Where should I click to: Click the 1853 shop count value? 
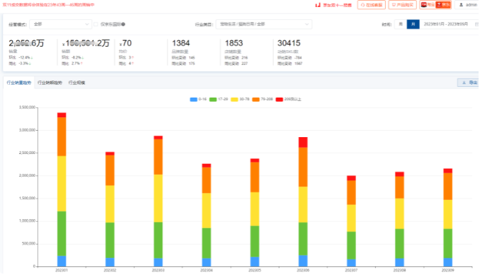(234, 43)
